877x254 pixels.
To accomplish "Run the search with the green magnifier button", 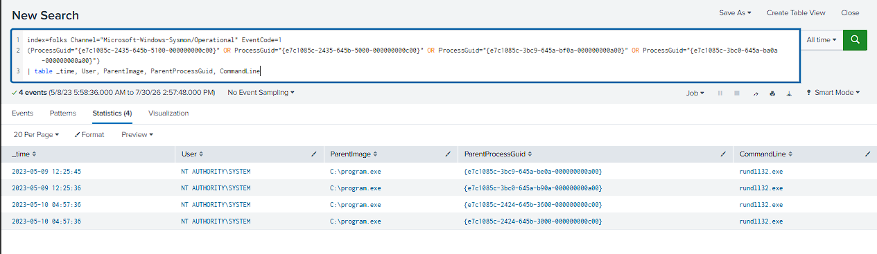I will (855, 40).
